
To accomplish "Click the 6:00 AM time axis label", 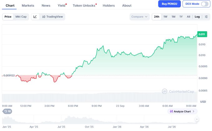I will pyautogui.click(x=167, y=106).
